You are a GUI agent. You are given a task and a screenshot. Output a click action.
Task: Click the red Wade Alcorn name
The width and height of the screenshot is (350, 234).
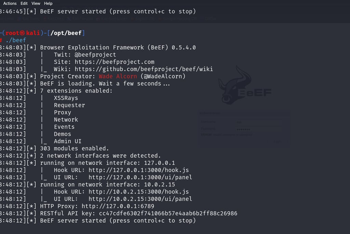click(x=118, y=76)
